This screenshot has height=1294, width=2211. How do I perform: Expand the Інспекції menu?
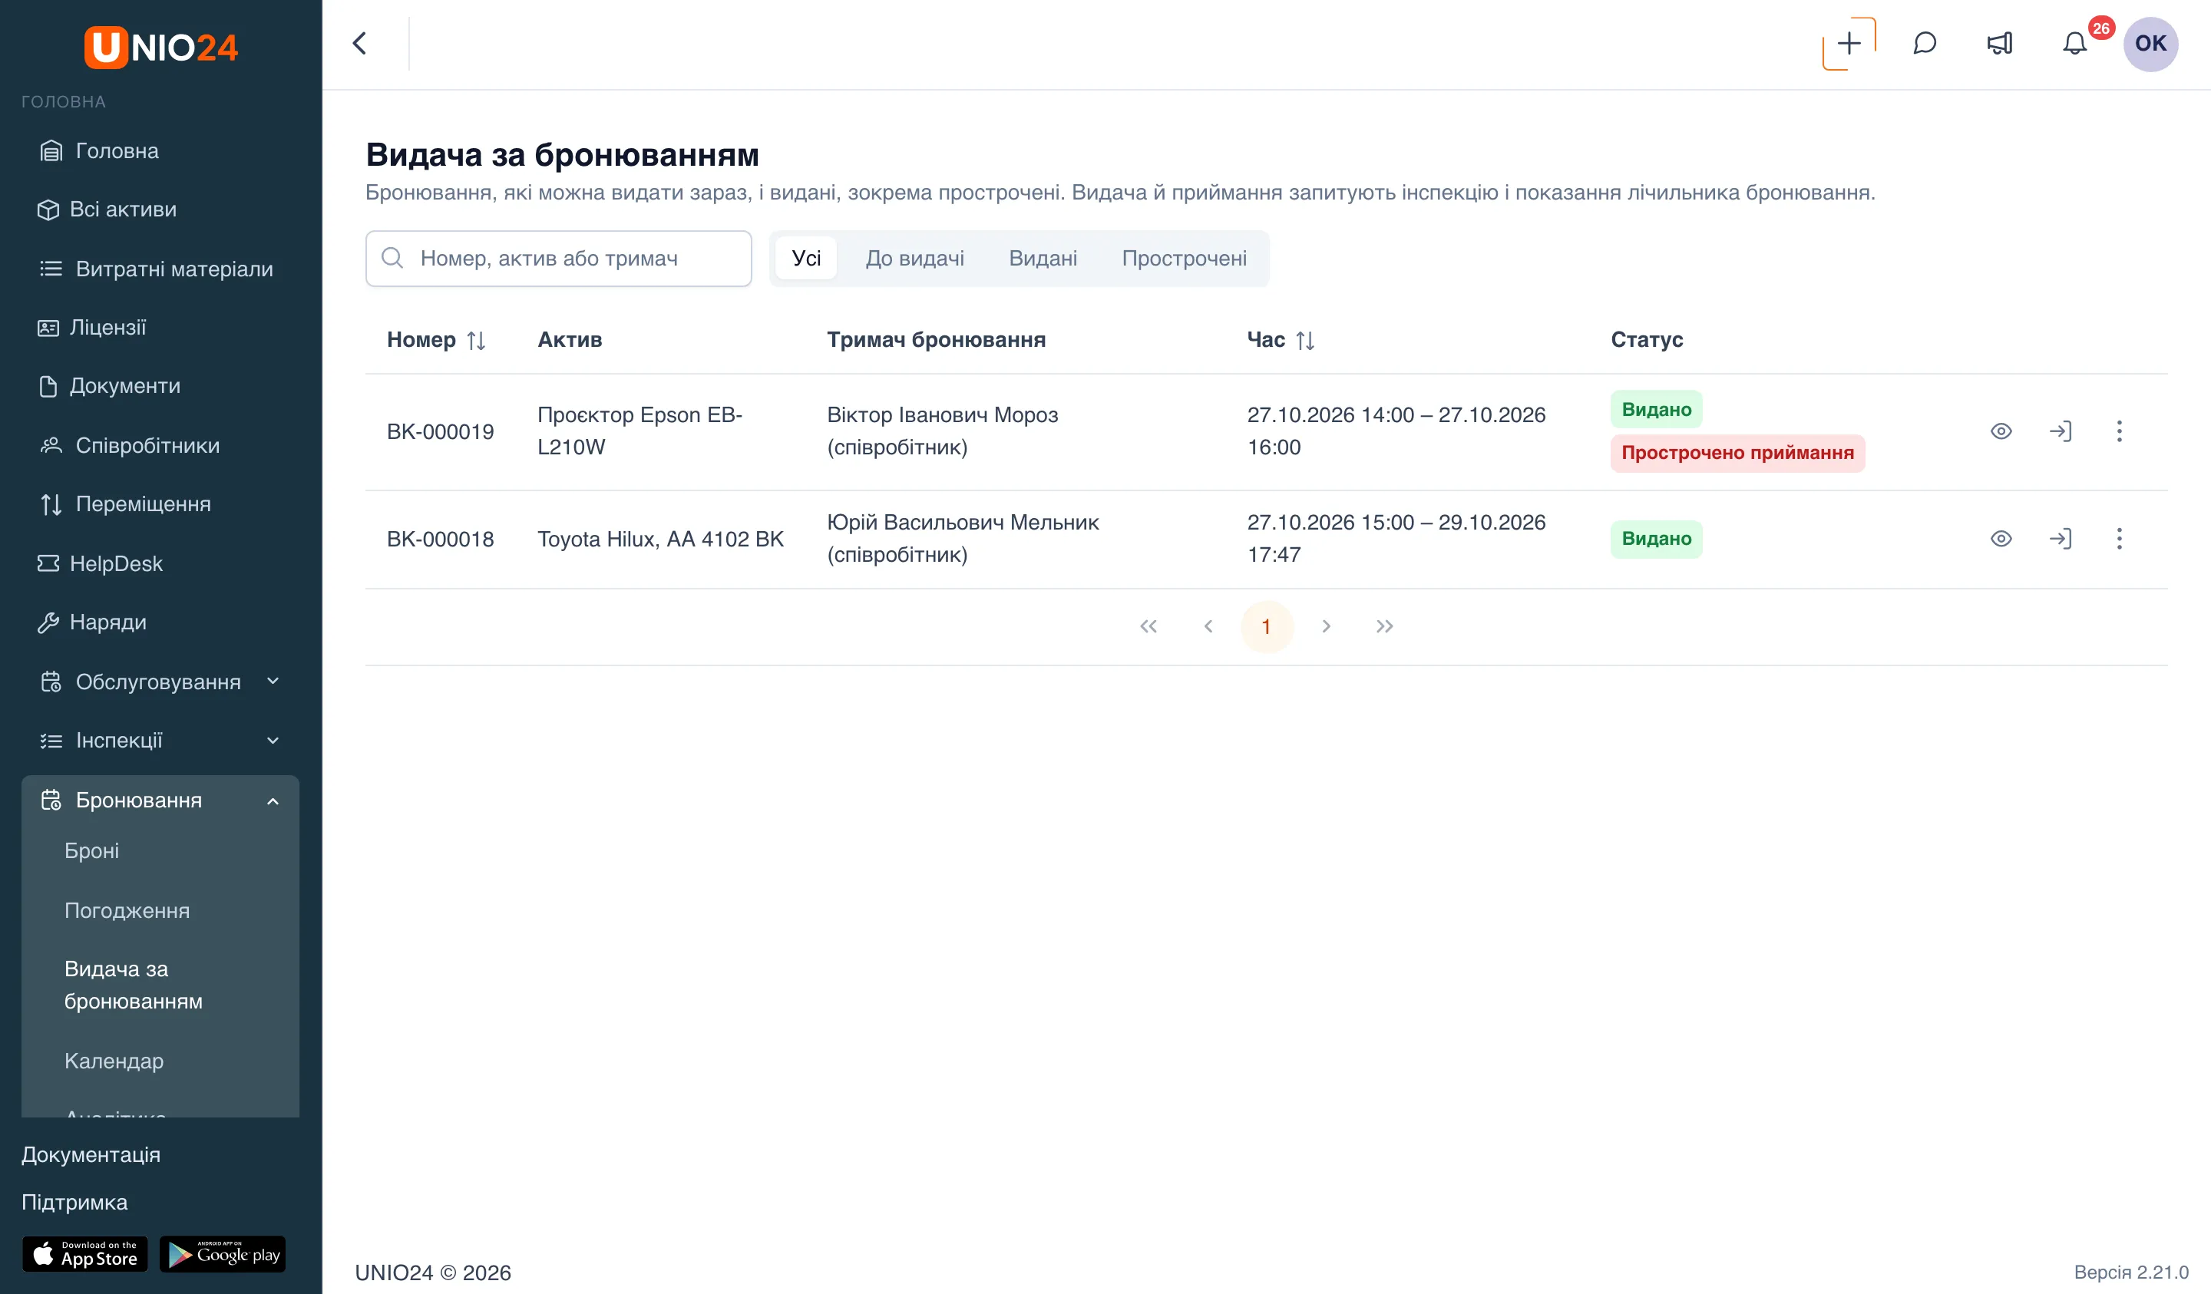tap(160, 741)
